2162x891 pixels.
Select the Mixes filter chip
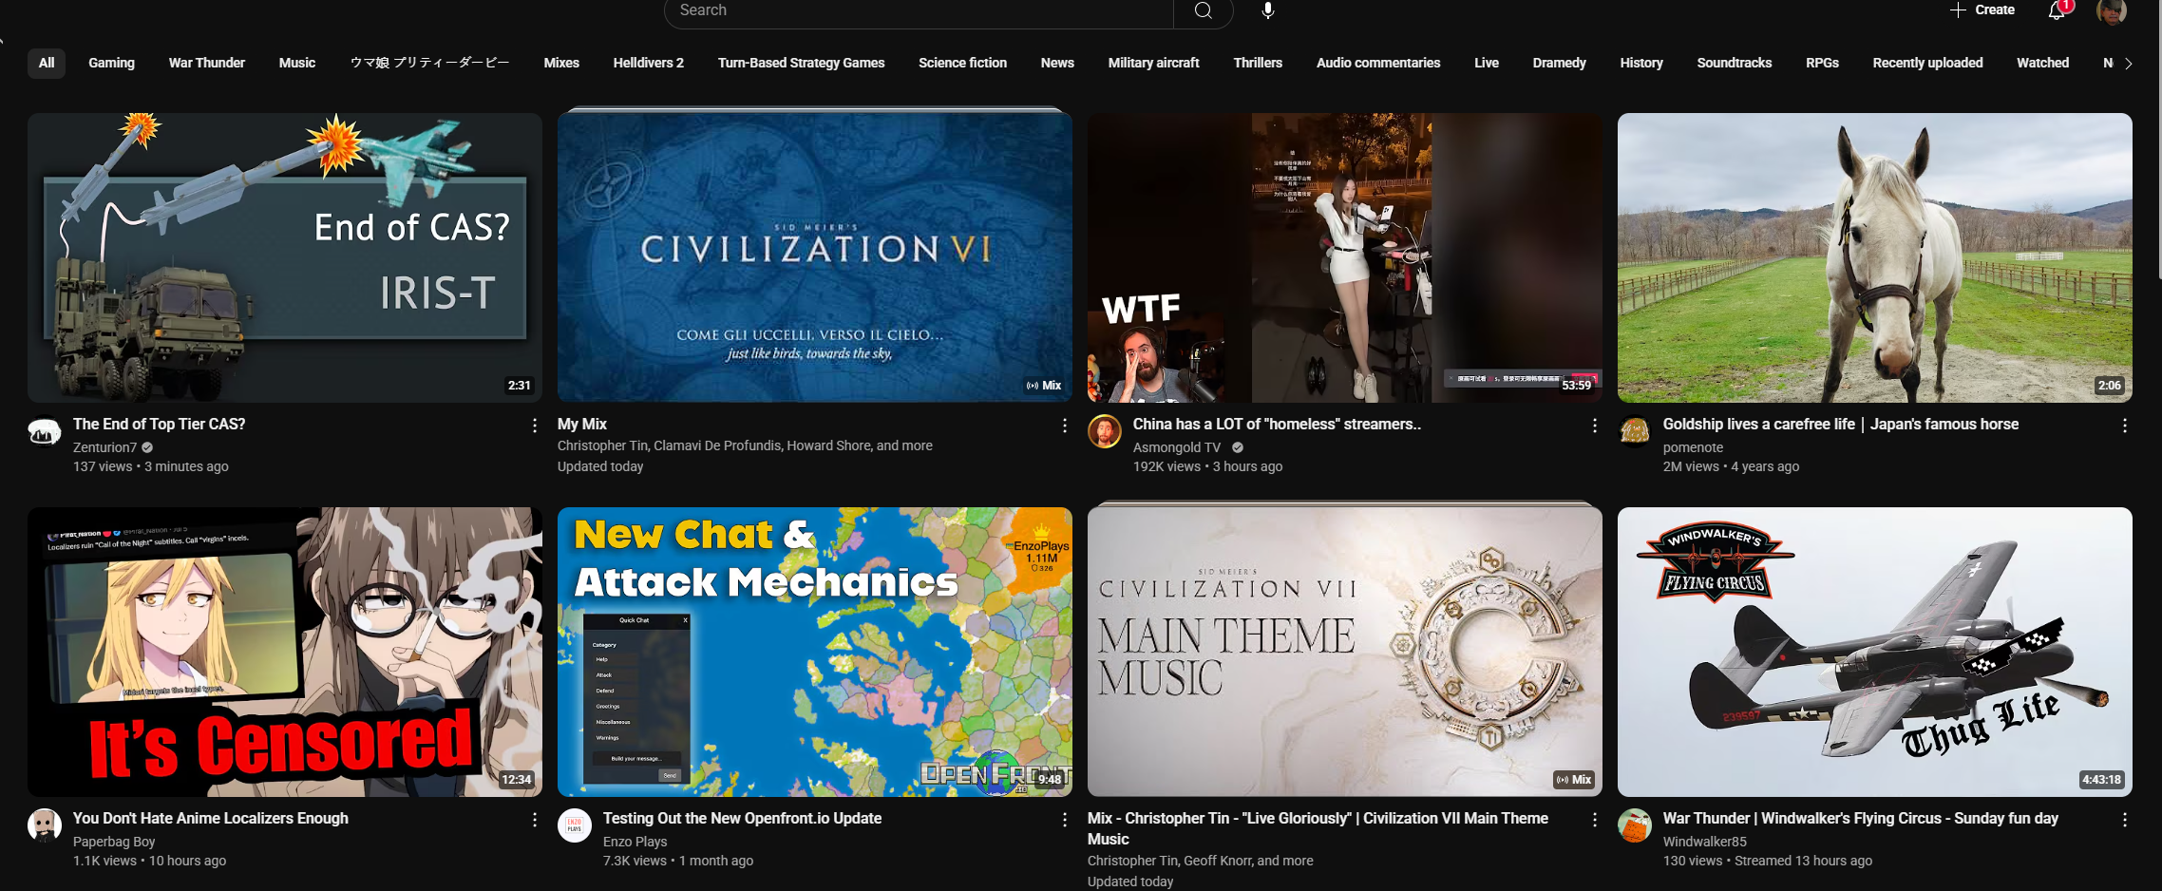click(561, 63)
